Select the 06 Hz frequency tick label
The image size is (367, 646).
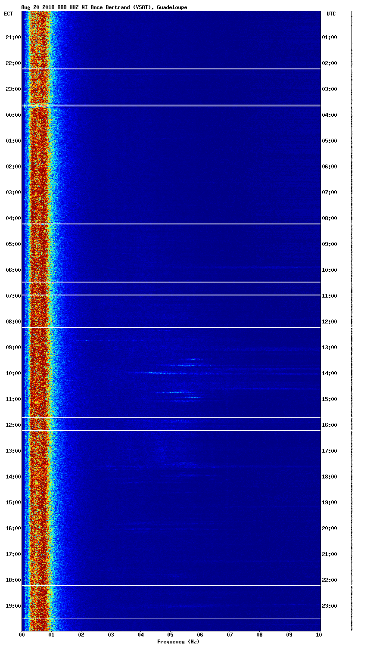(x=200, y=635)
